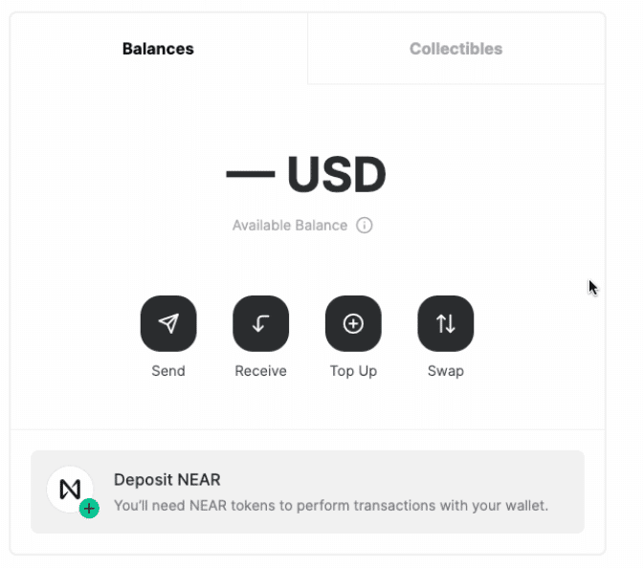Click the Available Balance label
Viewport: 644px width, 568px height.
tap(290, 226)
